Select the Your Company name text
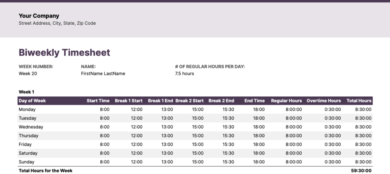Viewport: 390px width, 174px height. click(39, 16)
